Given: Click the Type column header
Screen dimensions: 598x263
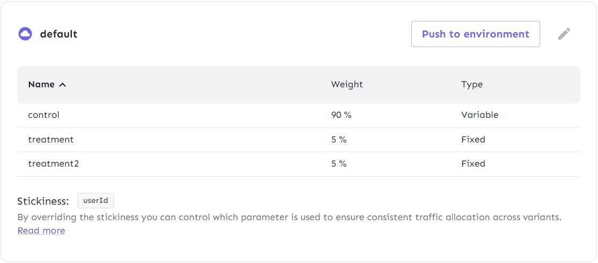Looking at the screenshot, I should click(x=472, y=85).
